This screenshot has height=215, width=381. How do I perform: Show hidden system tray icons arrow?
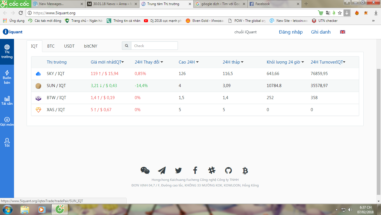(336, 209)
